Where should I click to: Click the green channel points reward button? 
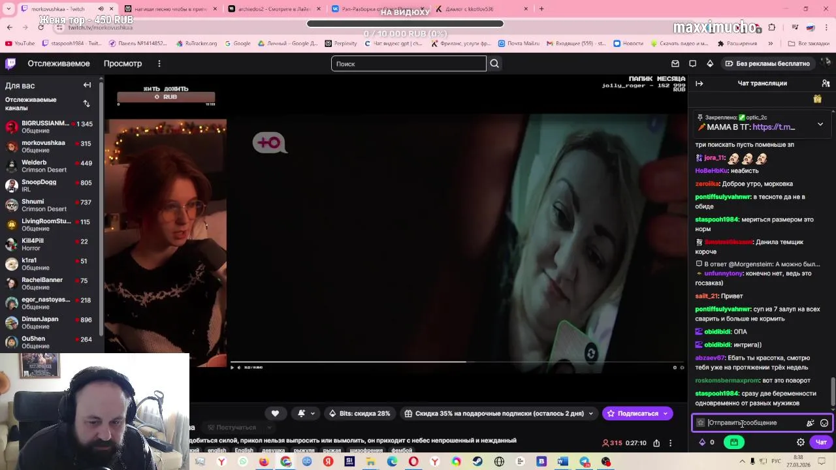(x=734, y=442)
